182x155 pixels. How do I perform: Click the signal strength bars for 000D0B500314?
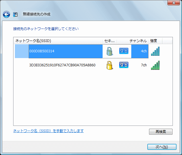(155, 51)
